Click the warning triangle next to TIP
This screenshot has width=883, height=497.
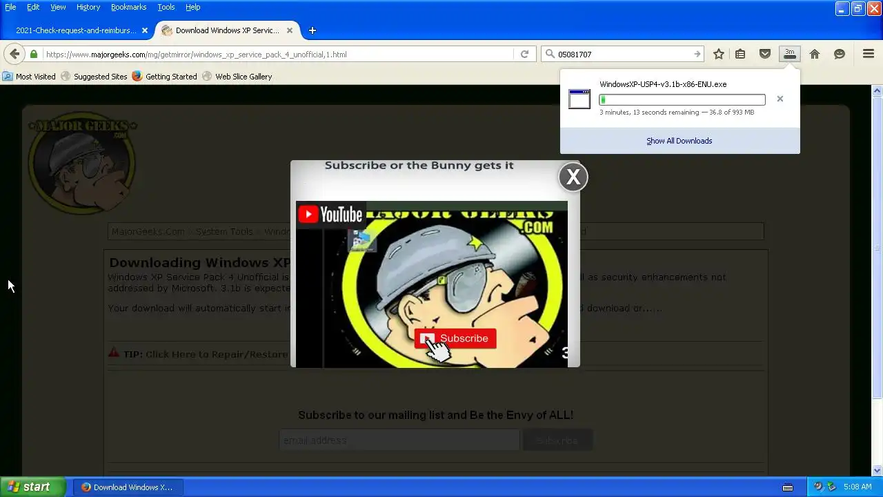[114, 353]
